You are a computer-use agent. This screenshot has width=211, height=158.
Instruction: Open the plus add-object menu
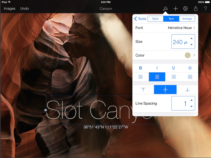coord(175,9)
